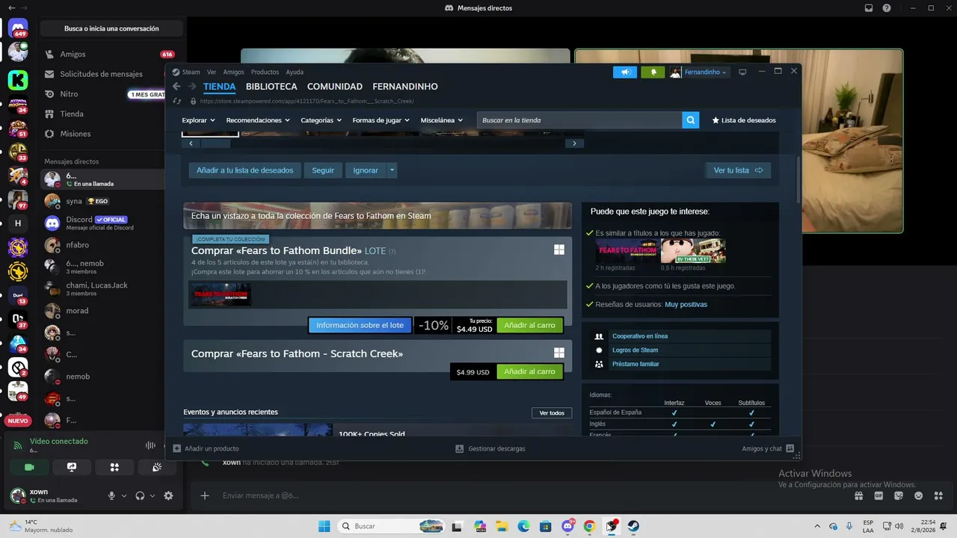Click Discord conversation search box
The image size is (957, 538).
pyautogui.click(x=111, y=28)
